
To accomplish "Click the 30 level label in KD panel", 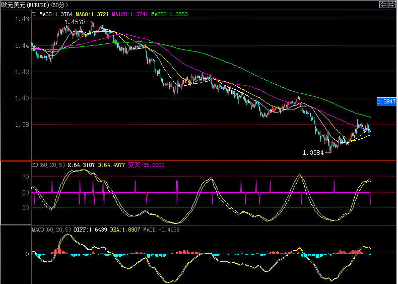I will 26,208.
